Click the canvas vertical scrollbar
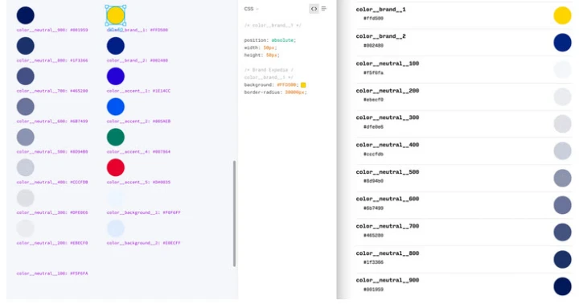 tap(234, 213)
